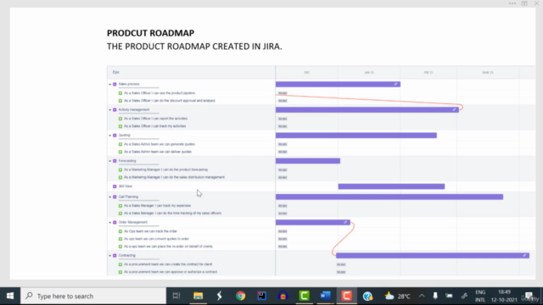Screen dimensions: 543x305
Task: Open story 'place the re-order on behalf of clients'
Action: 168,247
